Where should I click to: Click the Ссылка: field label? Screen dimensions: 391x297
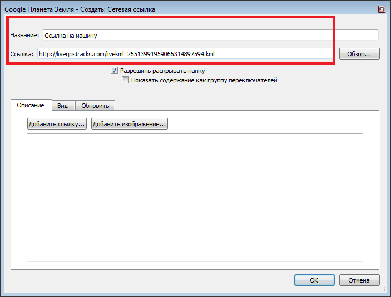click(x=22, y=54)
